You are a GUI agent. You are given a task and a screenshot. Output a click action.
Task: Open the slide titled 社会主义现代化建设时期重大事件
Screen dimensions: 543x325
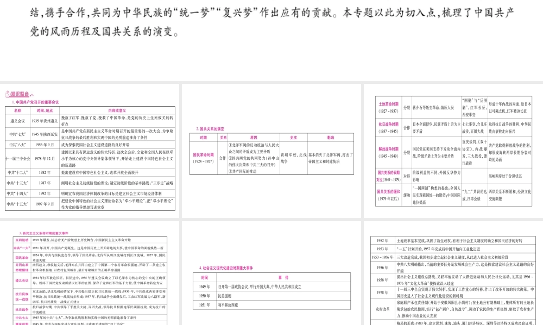pos(271,273)
